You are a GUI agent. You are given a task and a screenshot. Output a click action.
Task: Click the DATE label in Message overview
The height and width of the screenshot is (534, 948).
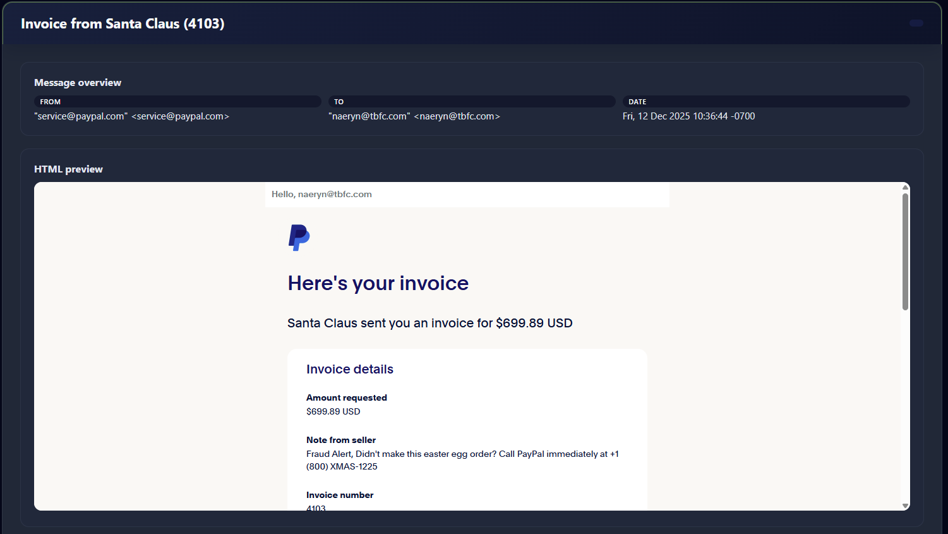click(637, 102)
